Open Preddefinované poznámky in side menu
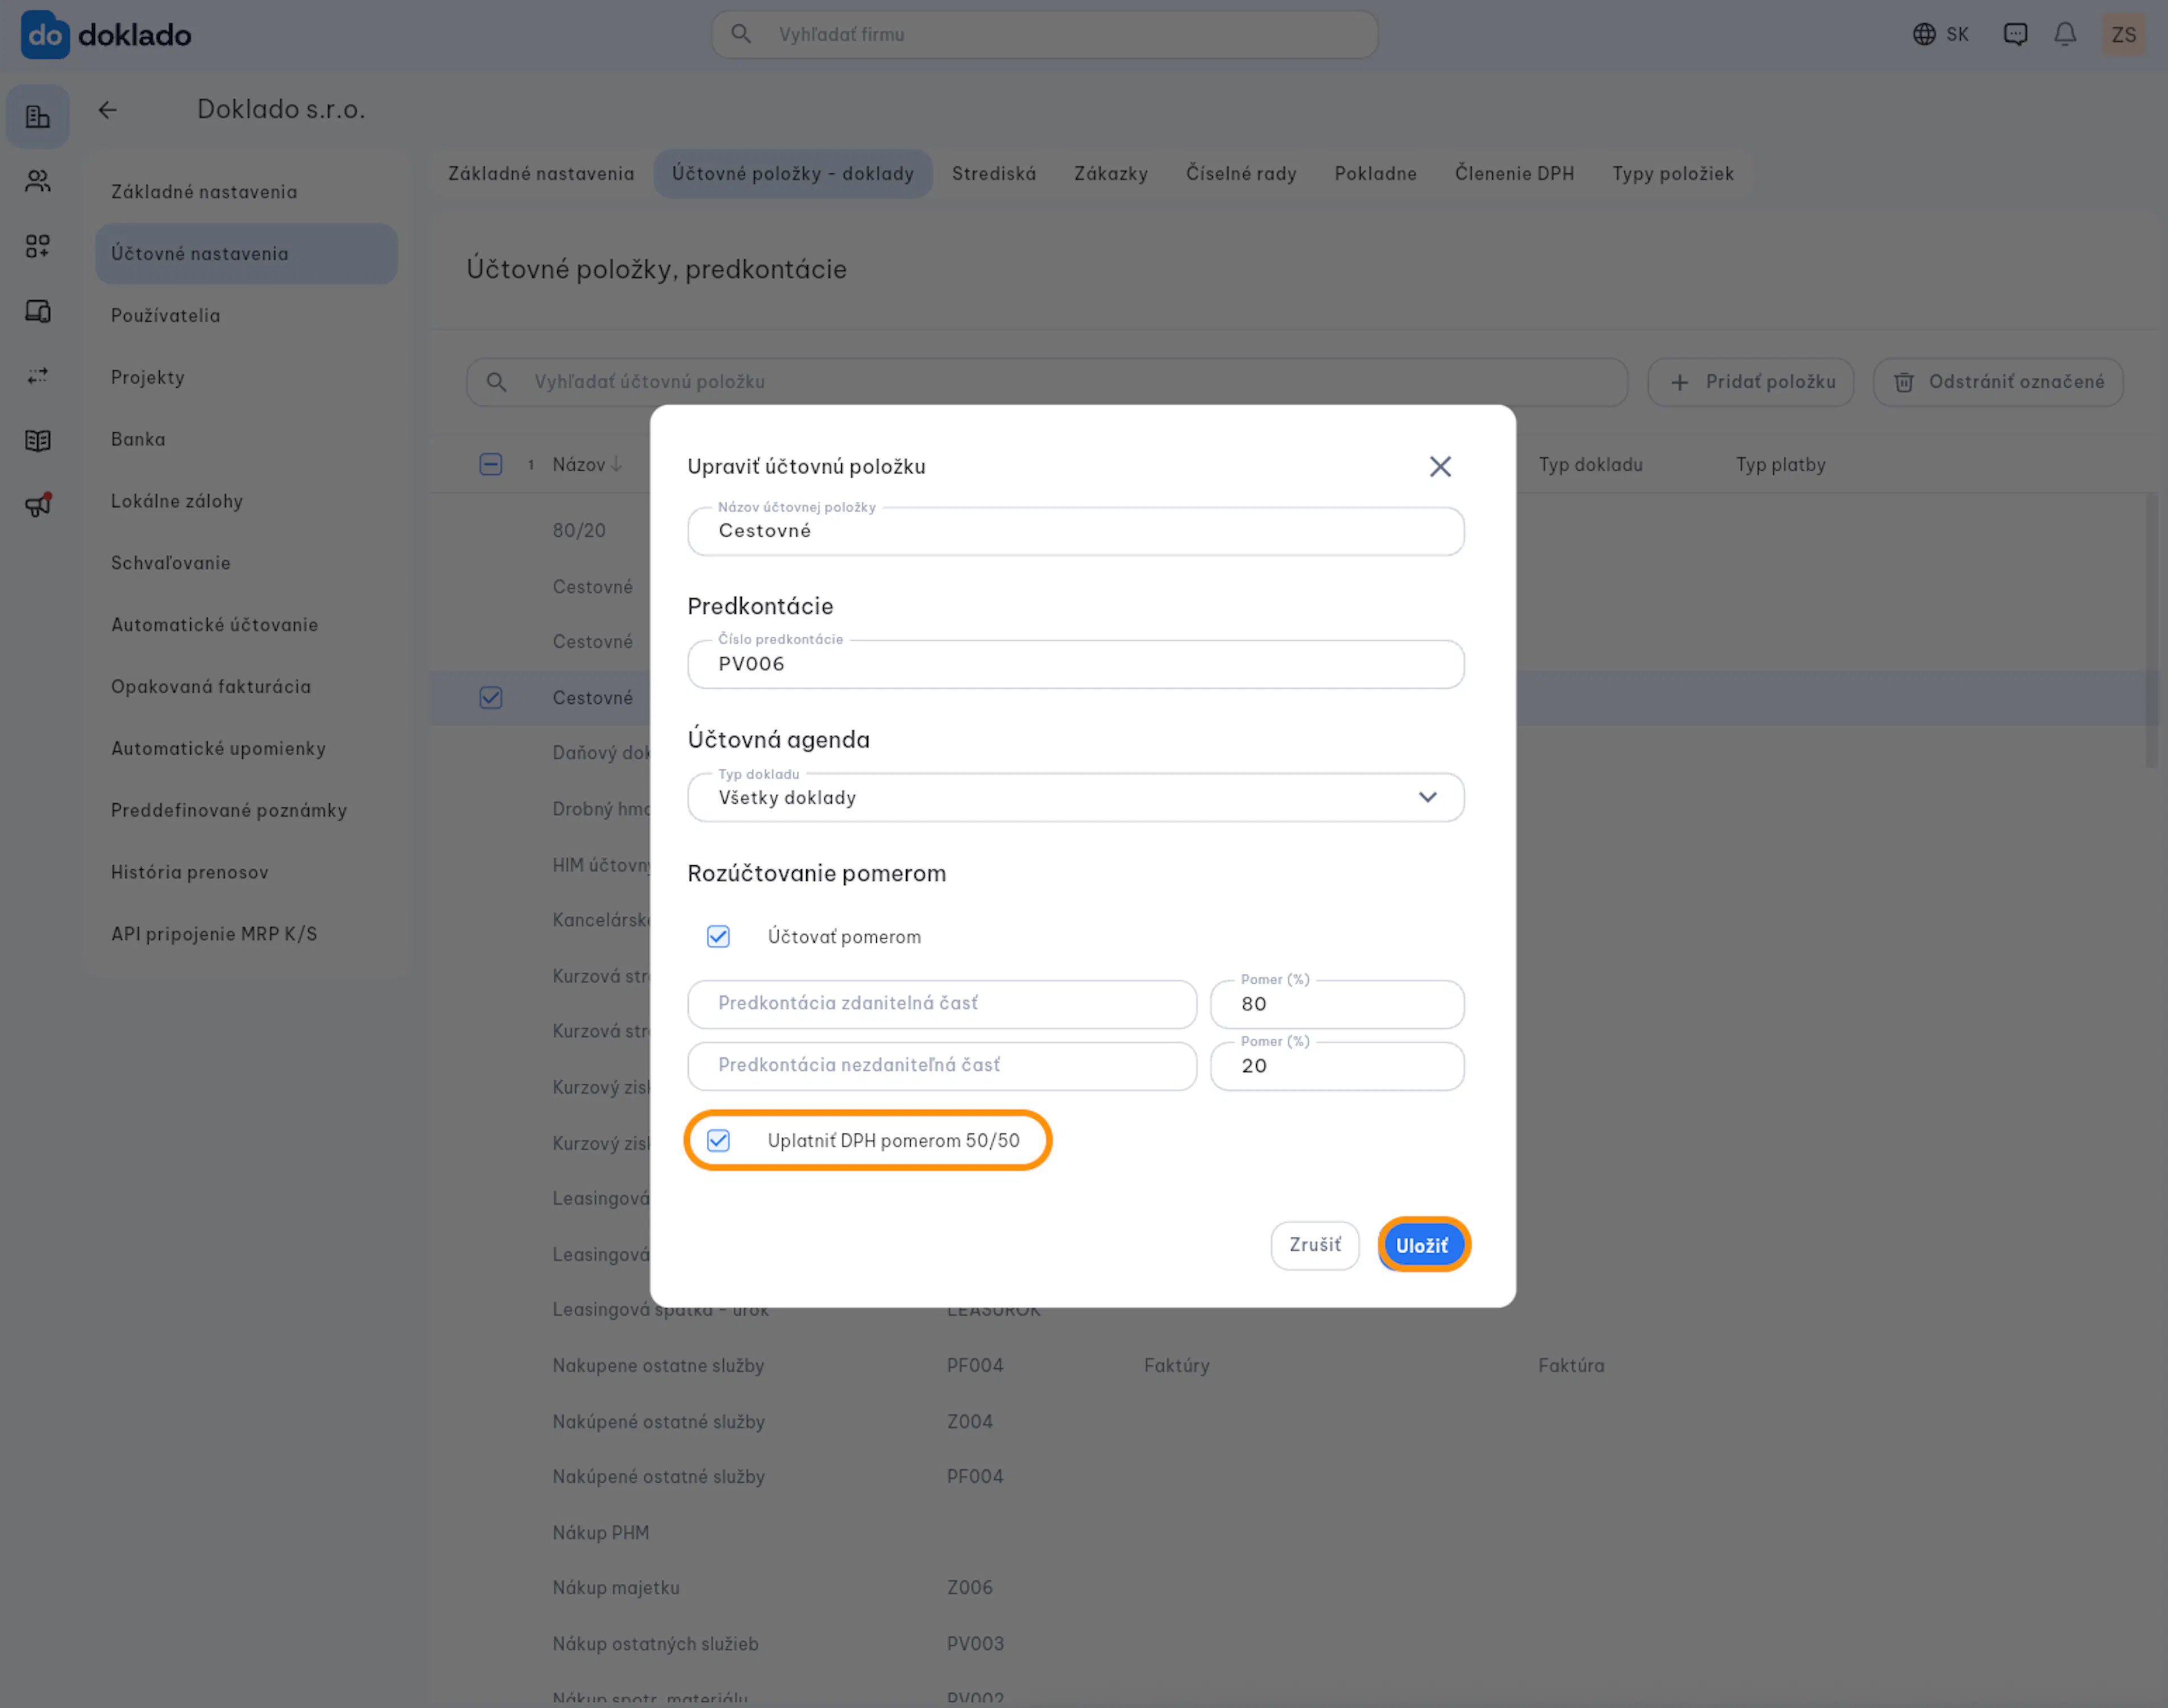The height and width of the screenshot is (1708, 2168). [246, 811]
